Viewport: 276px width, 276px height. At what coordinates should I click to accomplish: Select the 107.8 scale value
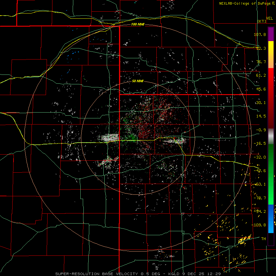260,34
